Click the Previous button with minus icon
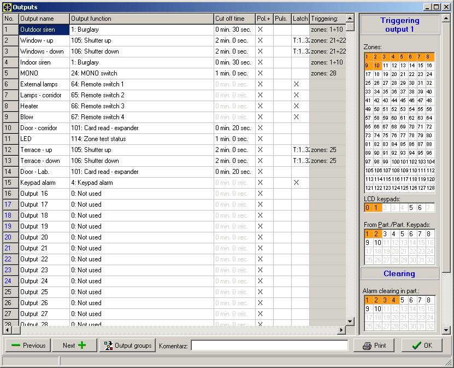 28,345
